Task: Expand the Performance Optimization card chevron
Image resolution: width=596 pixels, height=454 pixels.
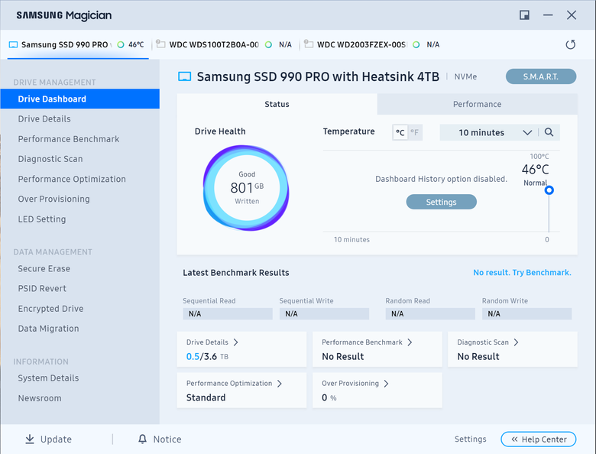Action: 280,383
